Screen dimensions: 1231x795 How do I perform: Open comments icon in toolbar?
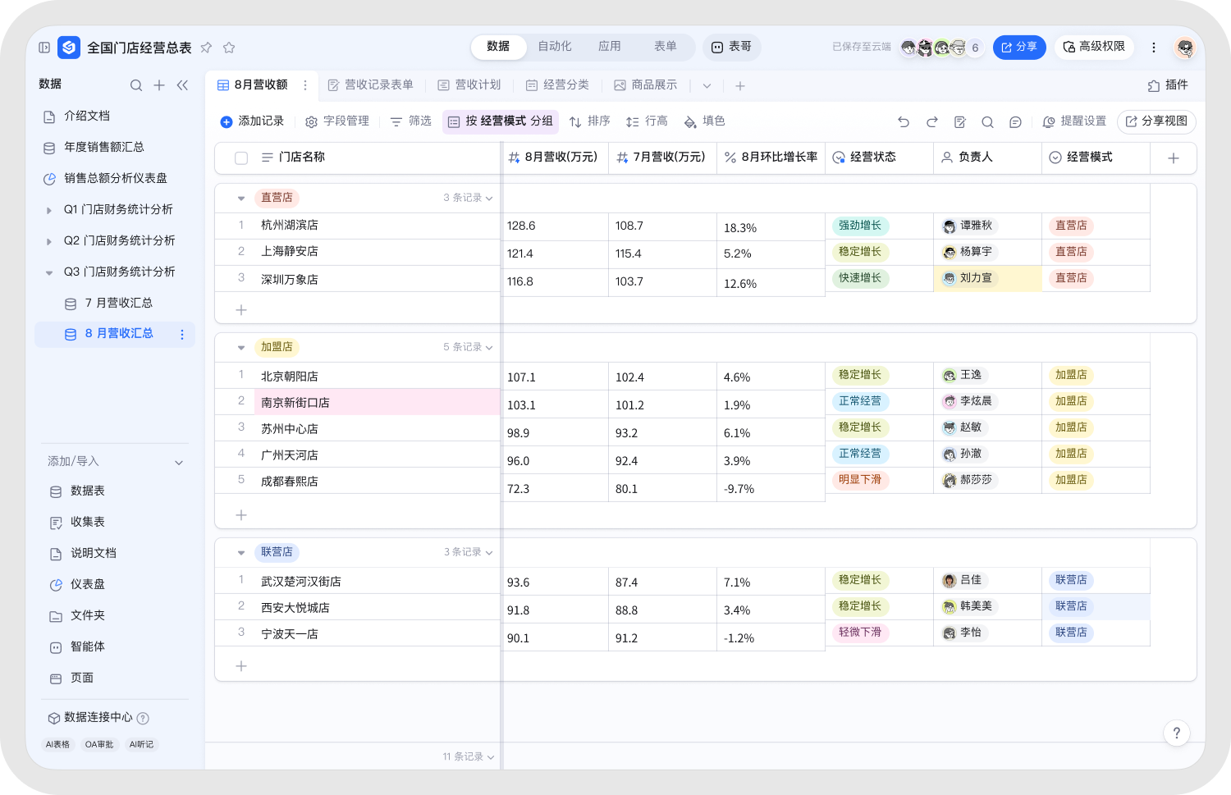(x=1015, y=121)
